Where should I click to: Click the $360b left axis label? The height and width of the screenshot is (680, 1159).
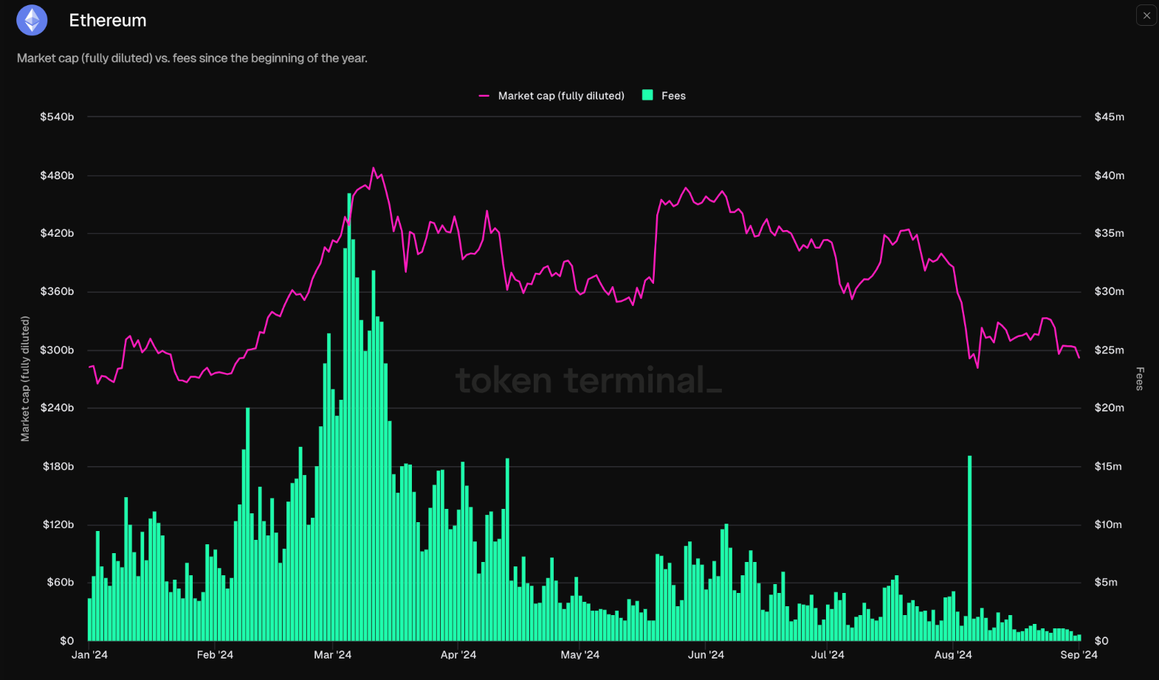tap(57, 291)
